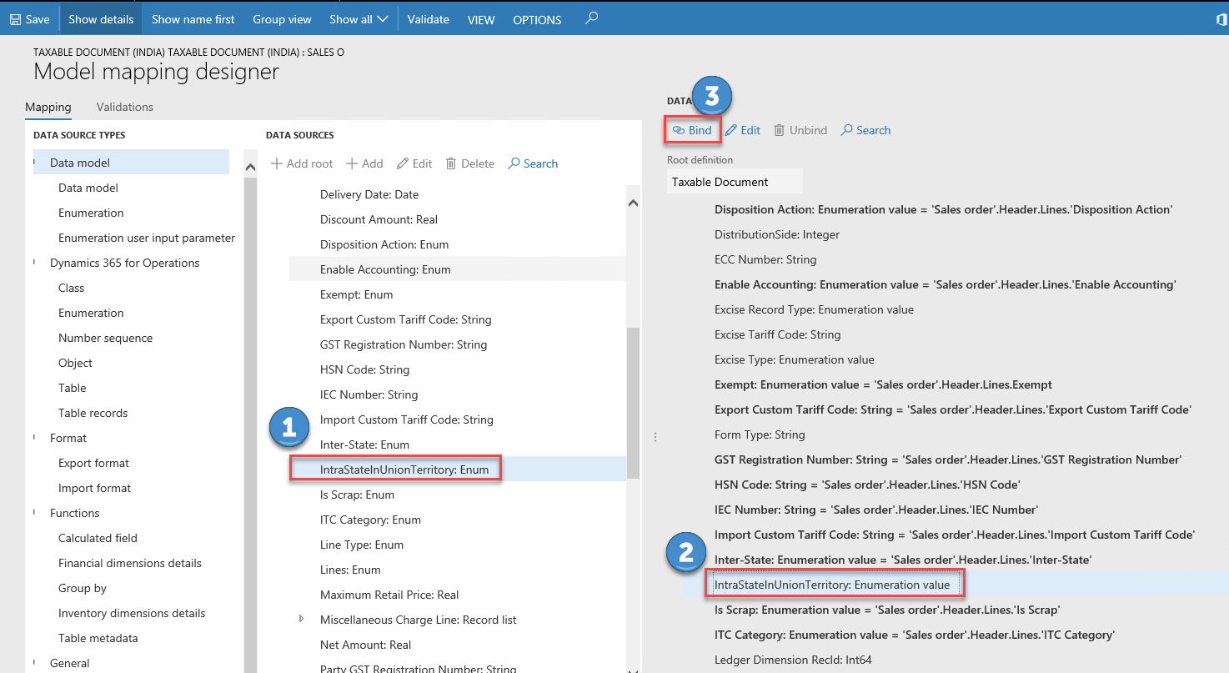Select Object data source type

tap(75, 363)
